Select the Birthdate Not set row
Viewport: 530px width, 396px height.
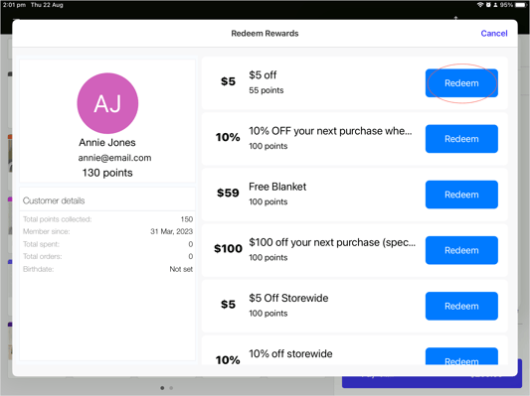107,269
